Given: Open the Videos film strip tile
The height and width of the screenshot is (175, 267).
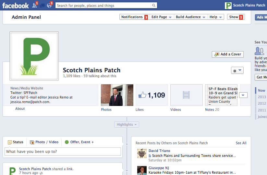Looking at the screenshot, I should (186, 95).
